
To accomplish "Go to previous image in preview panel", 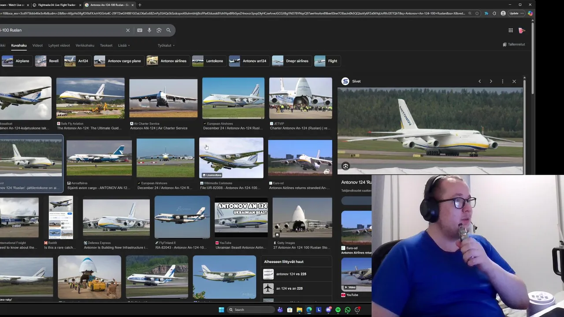I will click(x=480, y=81).
